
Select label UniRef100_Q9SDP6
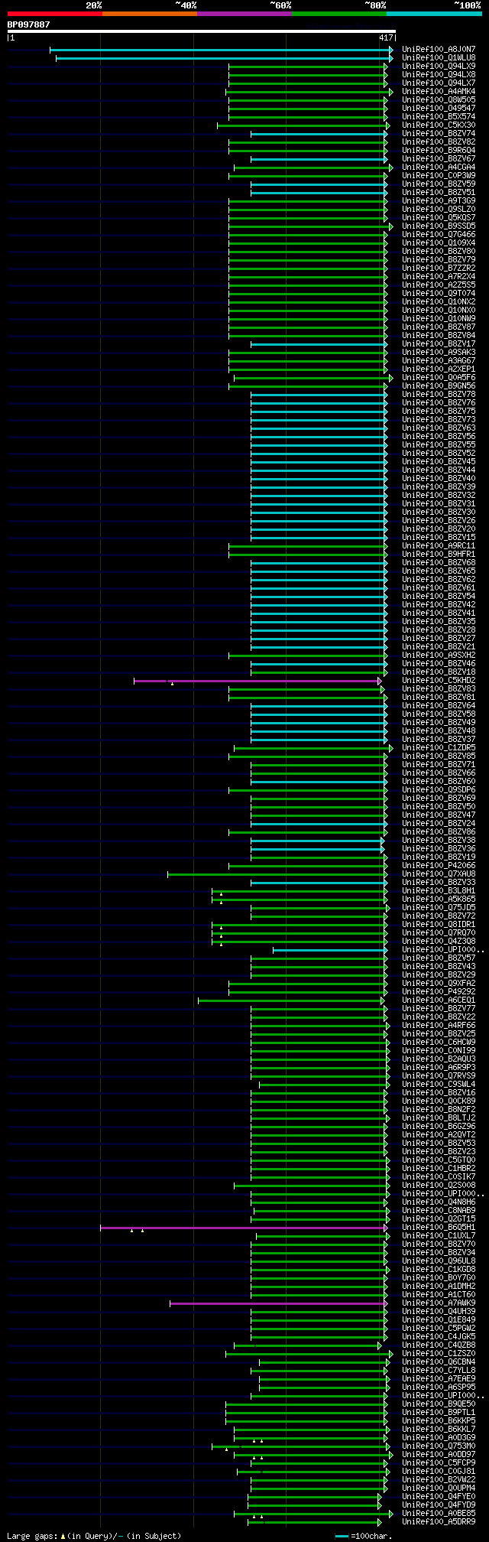(439, 789)
